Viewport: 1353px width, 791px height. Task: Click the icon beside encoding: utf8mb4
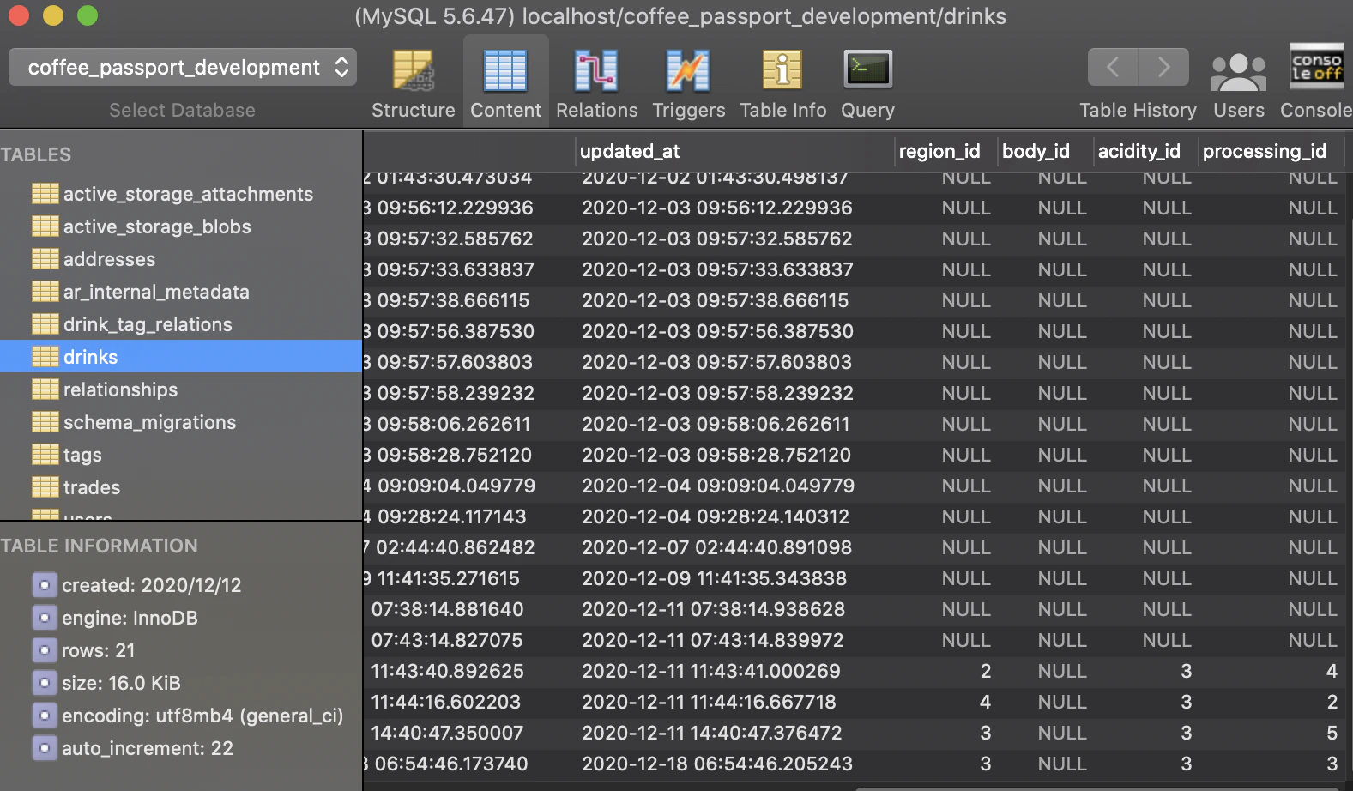click(x=45, y=716)
